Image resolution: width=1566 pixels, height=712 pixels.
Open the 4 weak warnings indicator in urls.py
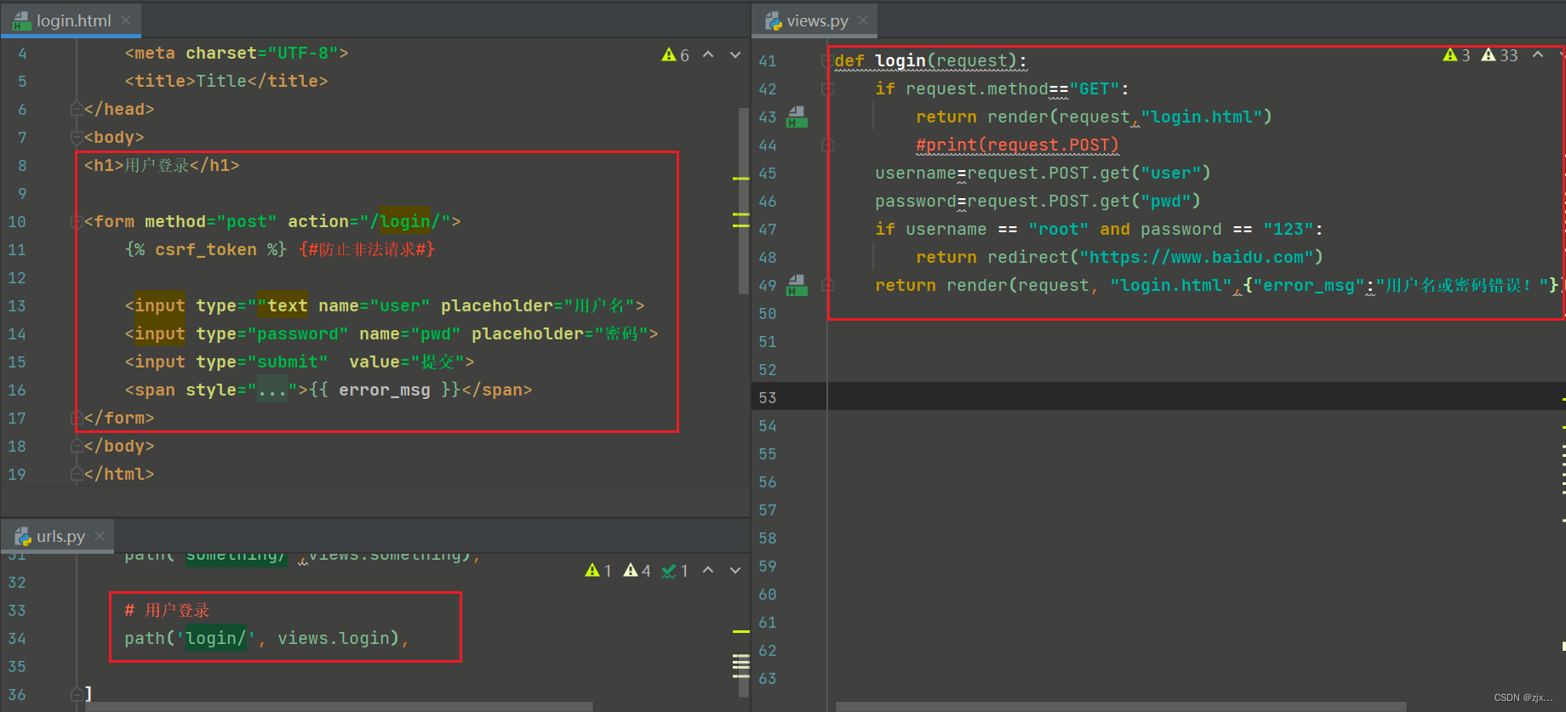click(x=637, y=571)
